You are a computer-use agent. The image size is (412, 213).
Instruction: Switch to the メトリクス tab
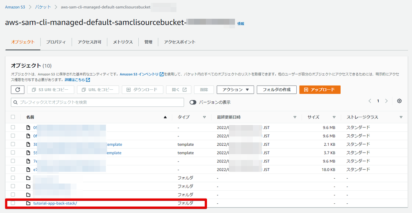[123, 42]
